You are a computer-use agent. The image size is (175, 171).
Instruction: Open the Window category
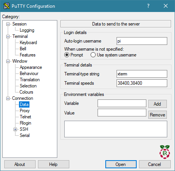(x=20, y=61)
